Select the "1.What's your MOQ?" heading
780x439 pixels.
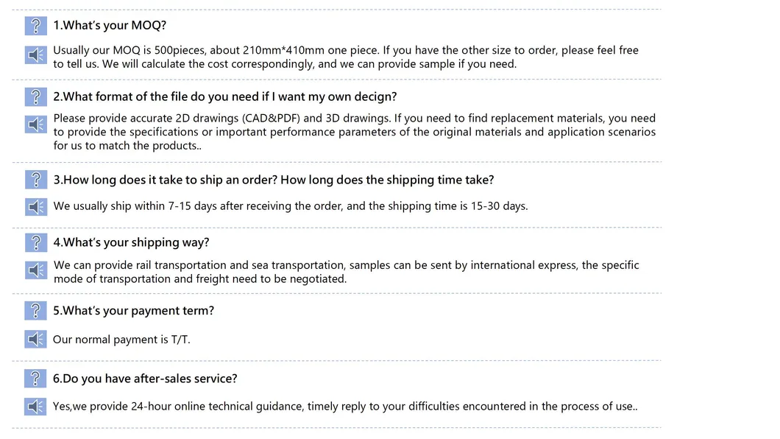110,26
